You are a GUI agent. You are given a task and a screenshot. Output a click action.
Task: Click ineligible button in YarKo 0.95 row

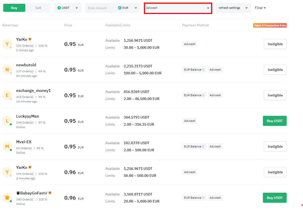click(x=275, y=44)
